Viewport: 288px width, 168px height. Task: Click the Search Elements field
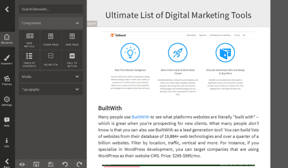(51, 9)
